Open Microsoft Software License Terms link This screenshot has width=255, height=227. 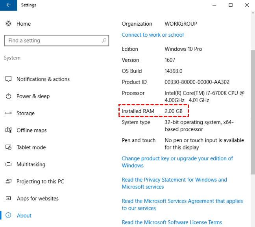click(x=172, y=222)
